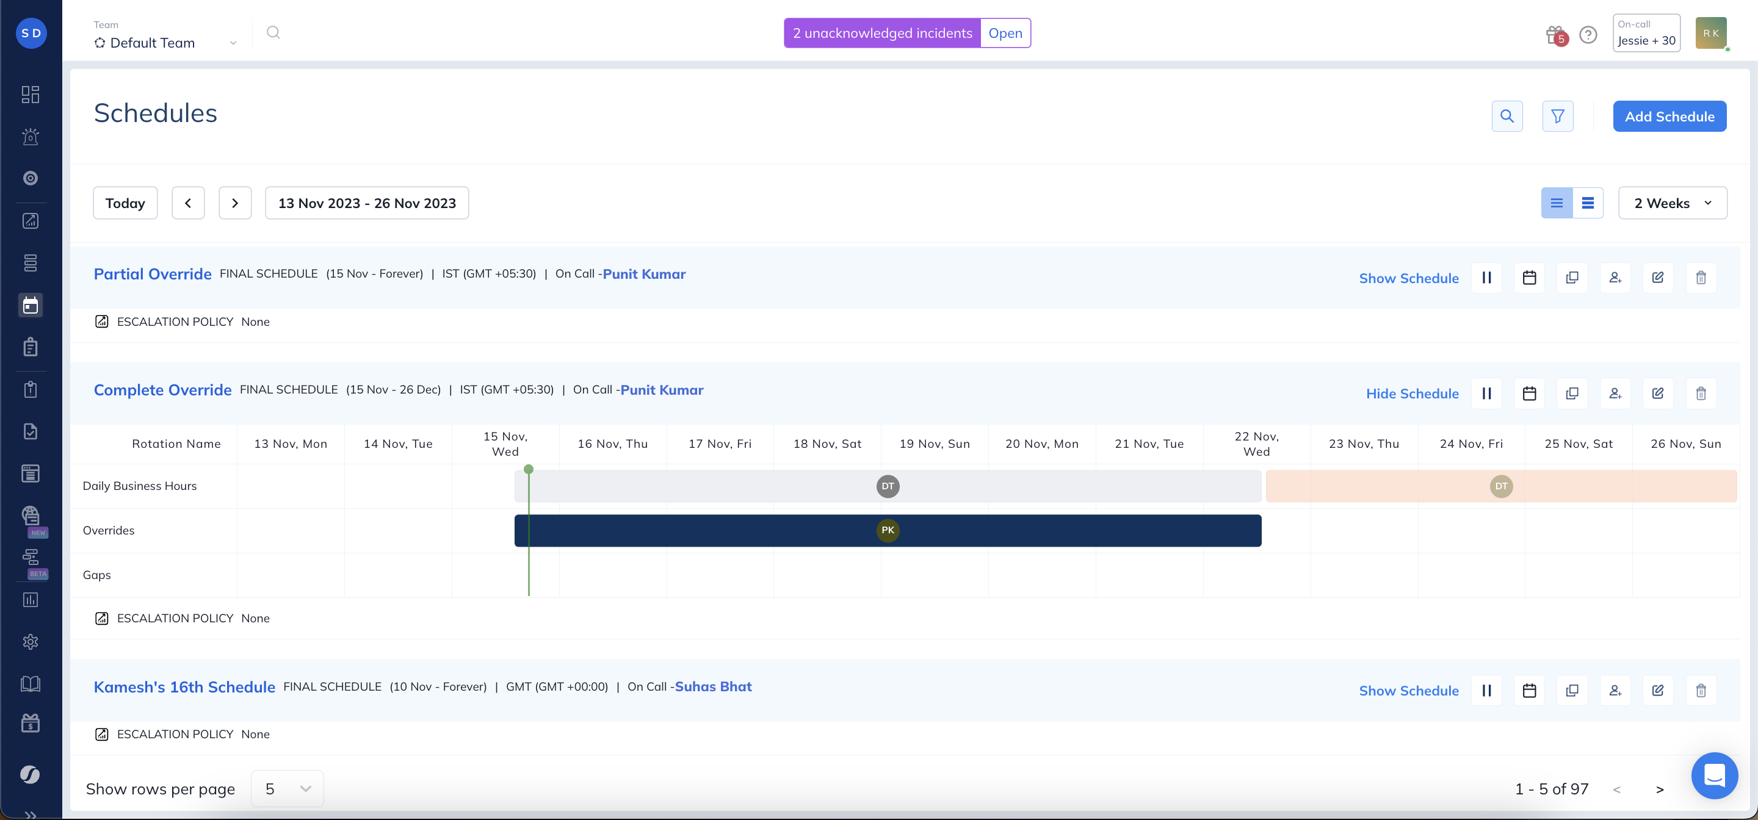The image size is (1758, 820).
Task: Open the Settings gear in sidebar
Action: tap(31, 642)
